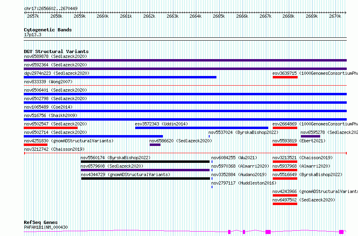Select the nsv6592364 (Sedlazeck2020) label
Image resolution: width=358 pixels, height=236 pixels.
click(56, 65)
